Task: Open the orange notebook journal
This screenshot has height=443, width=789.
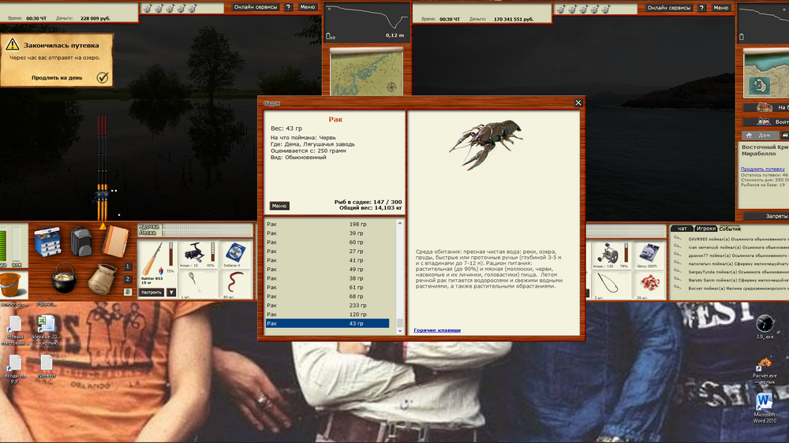Action: click(115, 242)
